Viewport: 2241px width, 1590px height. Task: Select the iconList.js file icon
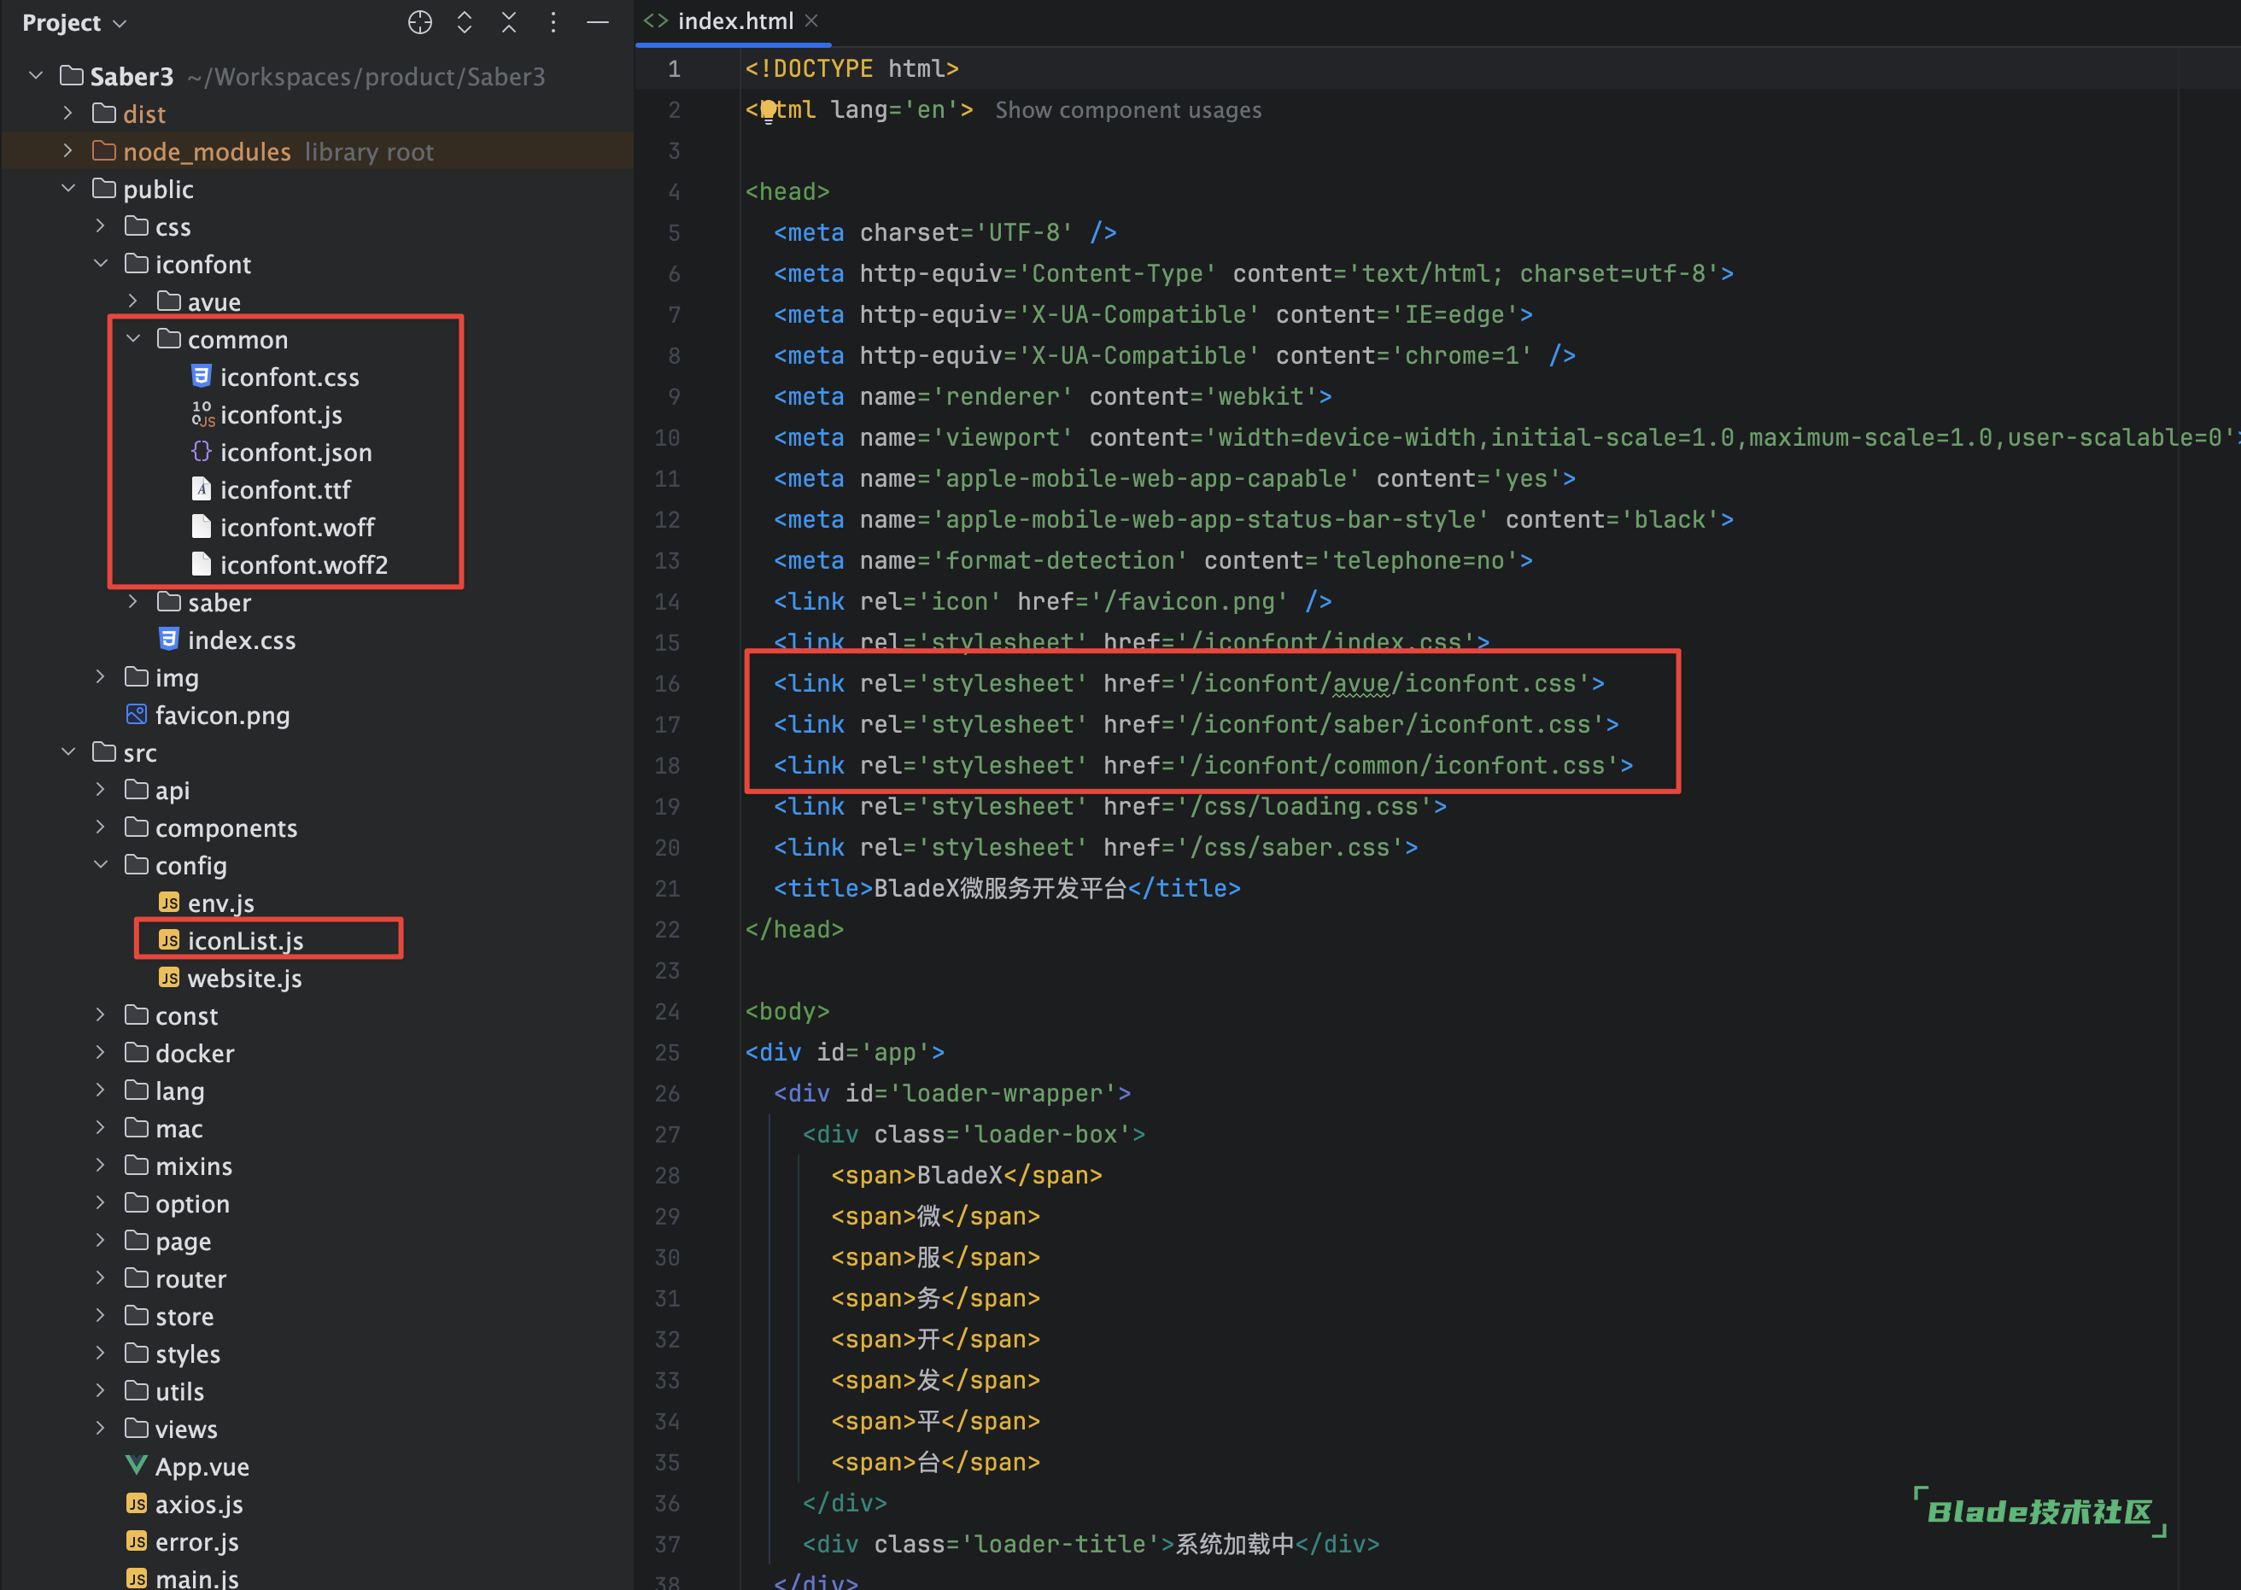click(168, 940)
